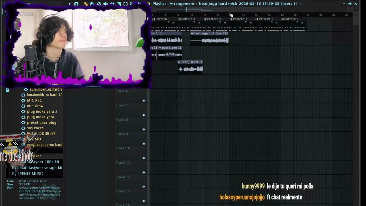Click bar 17 on the timeline ruler
The height and width of the screenshot is (206, 366).
coord(282,15)
